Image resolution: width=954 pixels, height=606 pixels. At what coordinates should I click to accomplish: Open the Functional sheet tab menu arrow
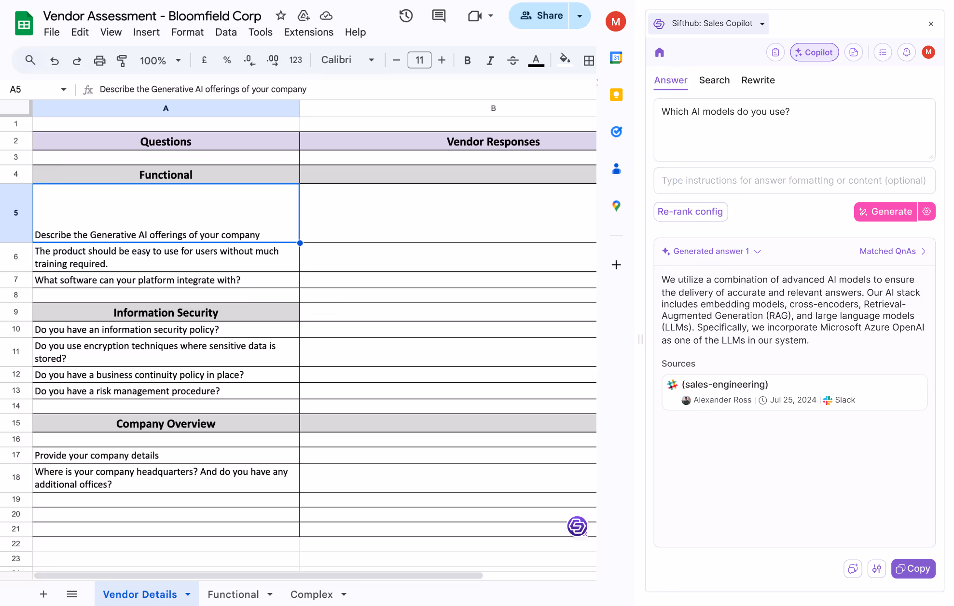pos(270,594)
